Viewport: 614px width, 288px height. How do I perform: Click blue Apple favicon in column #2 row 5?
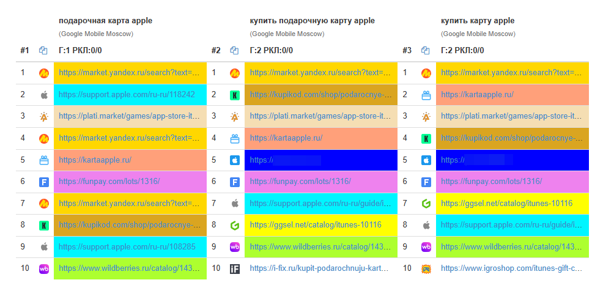point(235,160)
